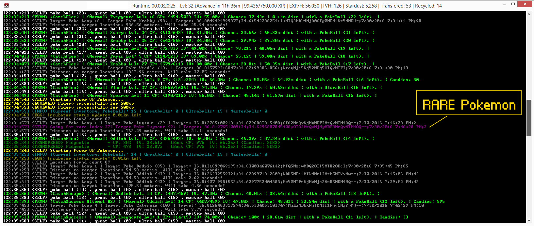Open the console window system menu icon
This screenshot has width=534, height=226.
tap(6, 5)
